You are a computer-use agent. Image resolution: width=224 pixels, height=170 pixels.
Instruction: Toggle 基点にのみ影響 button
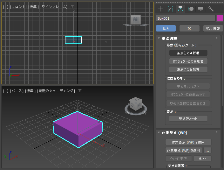pyautogui.click(x=188, y=53)
